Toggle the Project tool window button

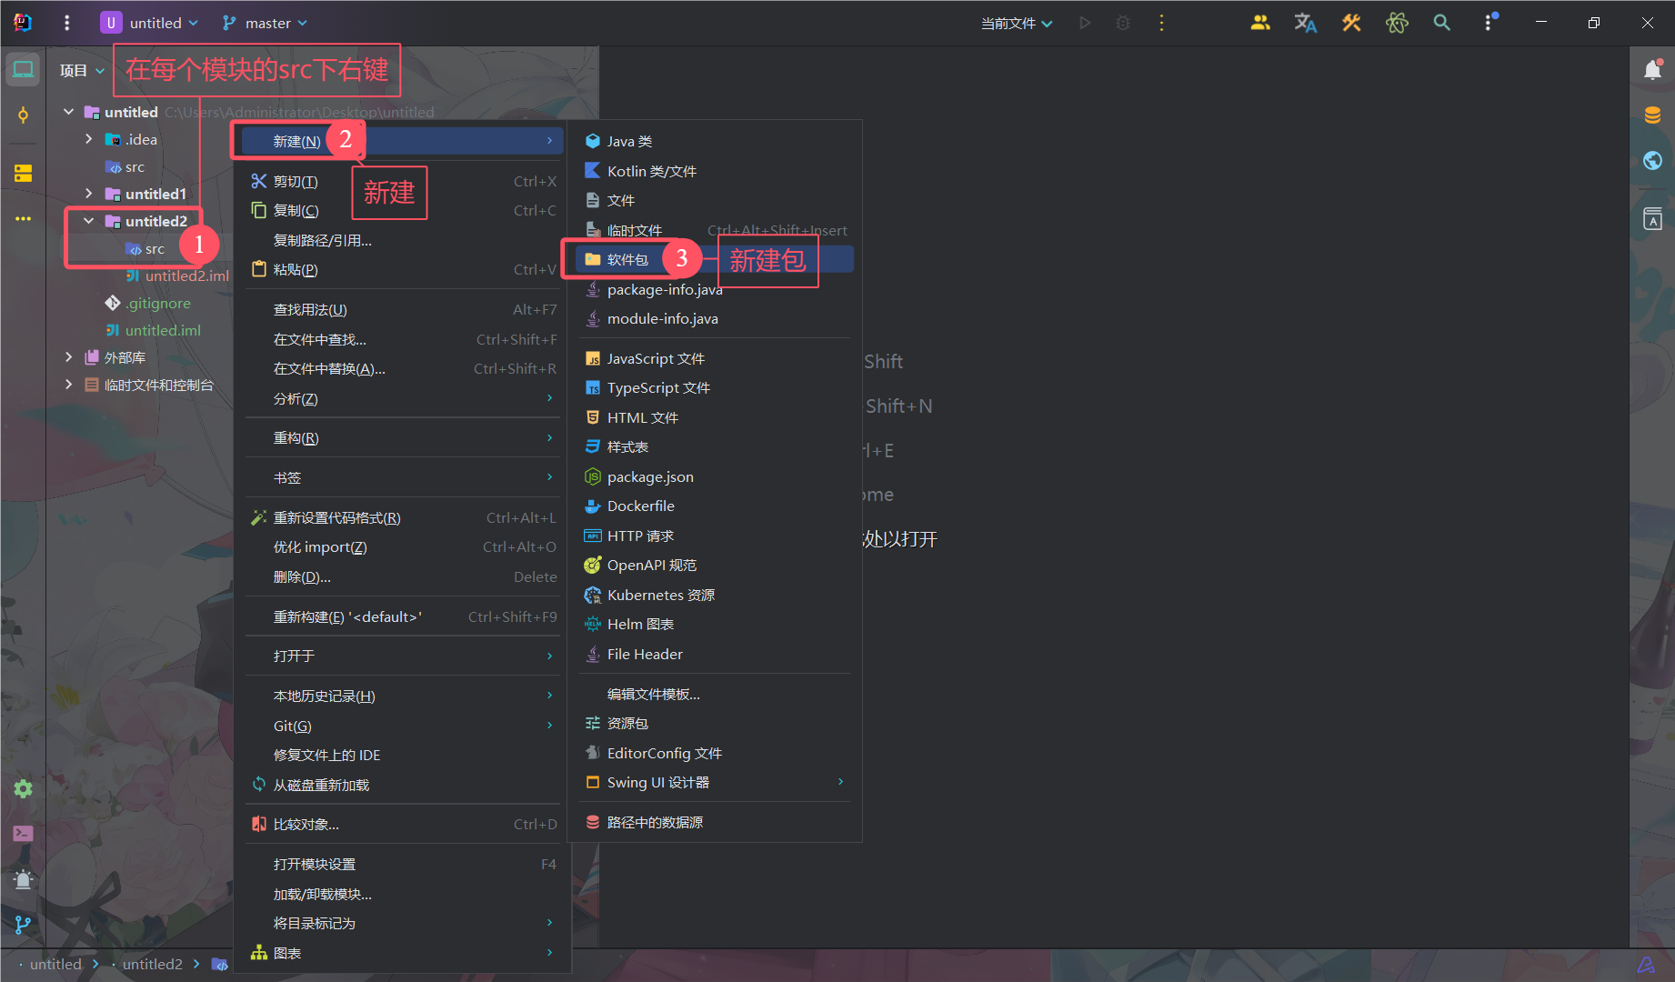(x=23, y=70)
